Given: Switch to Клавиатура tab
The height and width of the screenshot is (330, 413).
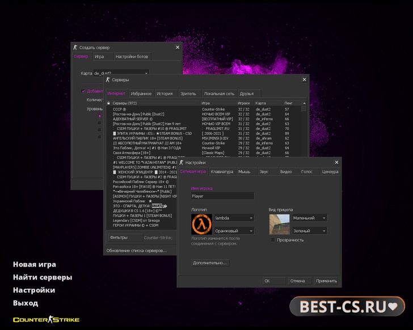Looking at the screenshot, I should (x=222, y=172).
